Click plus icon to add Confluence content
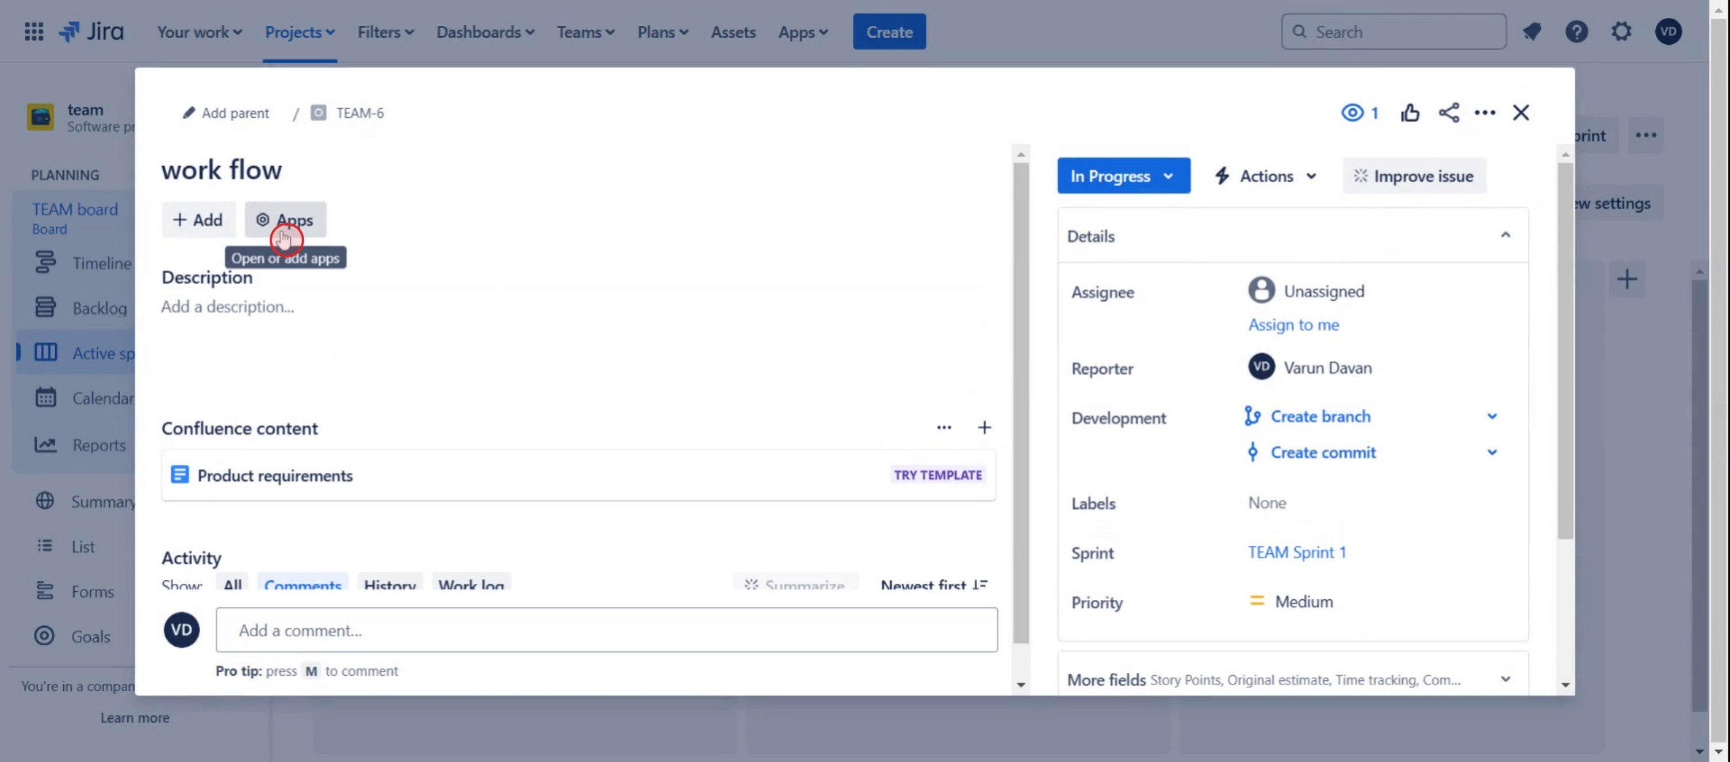1730x762 pixels. [x=984, y=428]
